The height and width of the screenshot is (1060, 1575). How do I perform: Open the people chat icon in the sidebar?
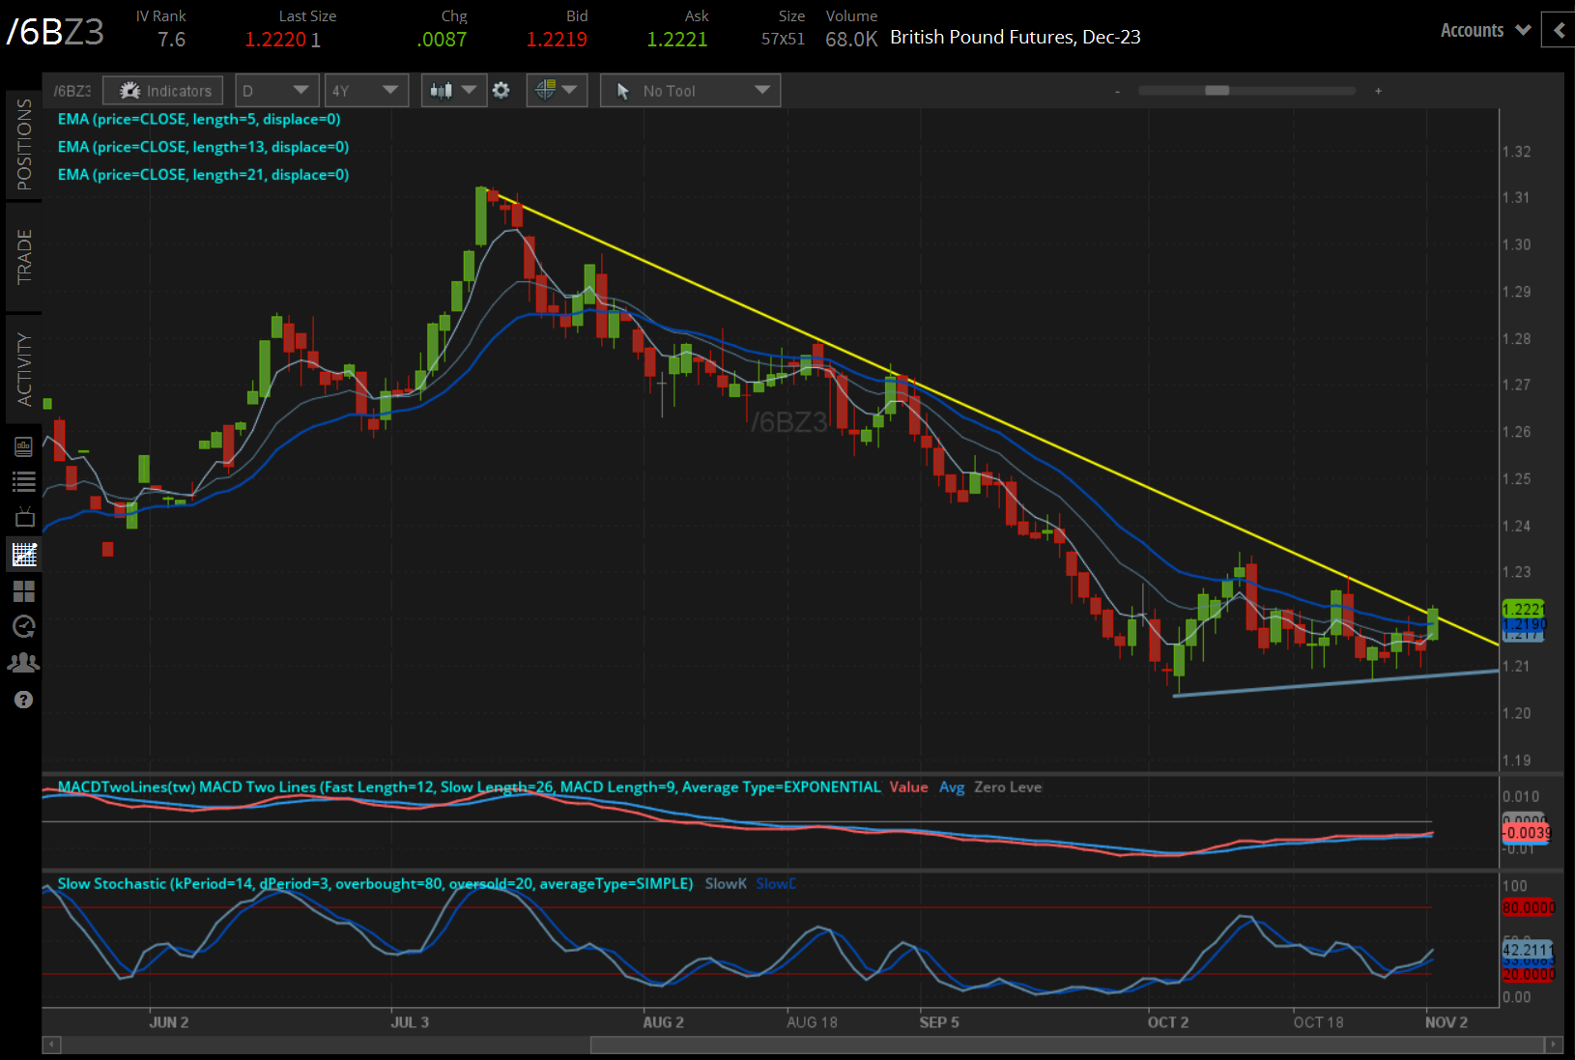pos(23,663)
